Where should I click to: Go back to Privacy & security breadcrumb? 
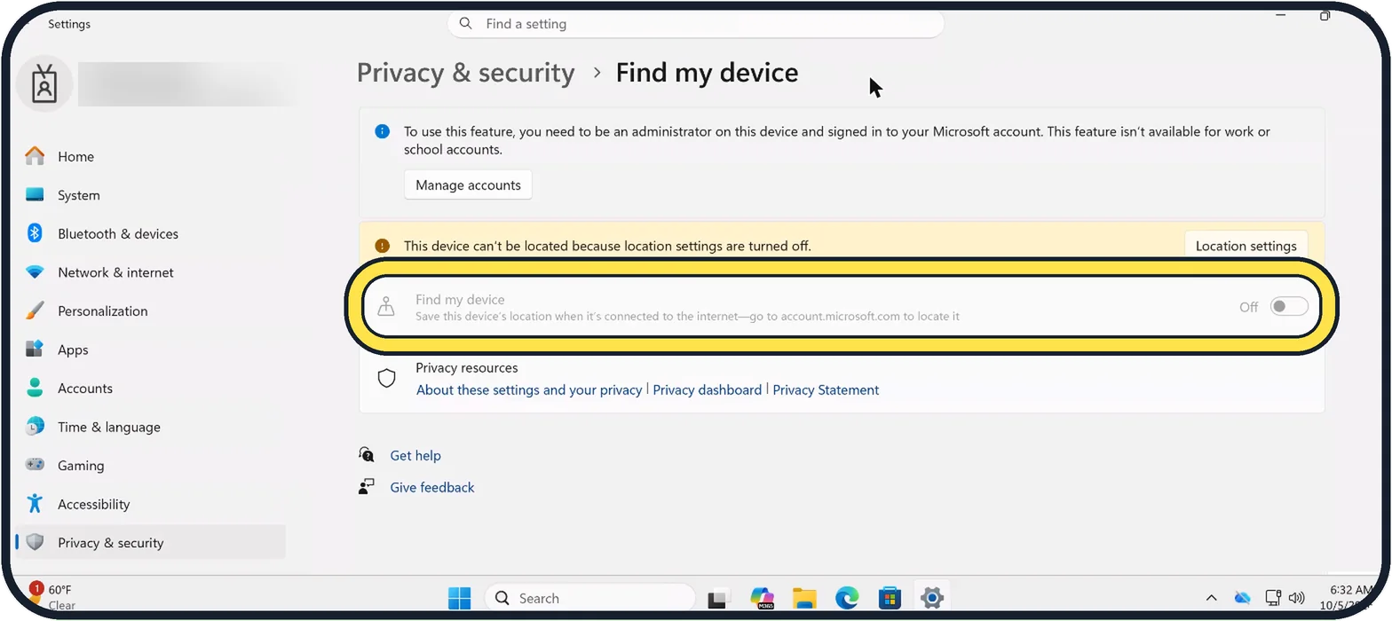click(x=465, y=73)
